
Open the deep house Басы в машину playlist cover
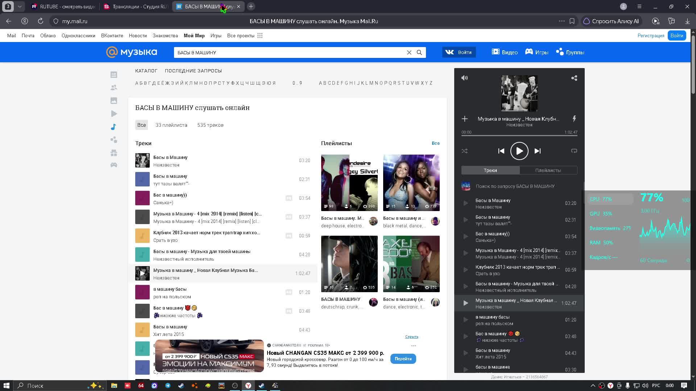click(x=349, y=183)
